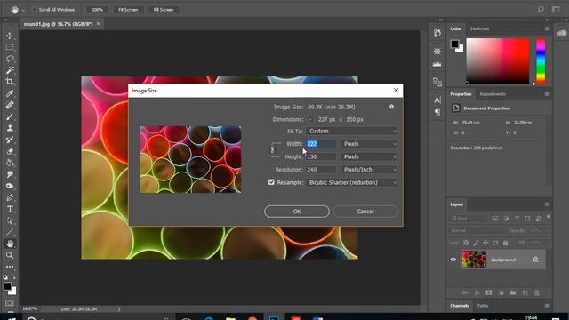The height and width of the screenshot is (320, 569).
Task: Click the add layer mask icon
Action: tap(489, 292)
